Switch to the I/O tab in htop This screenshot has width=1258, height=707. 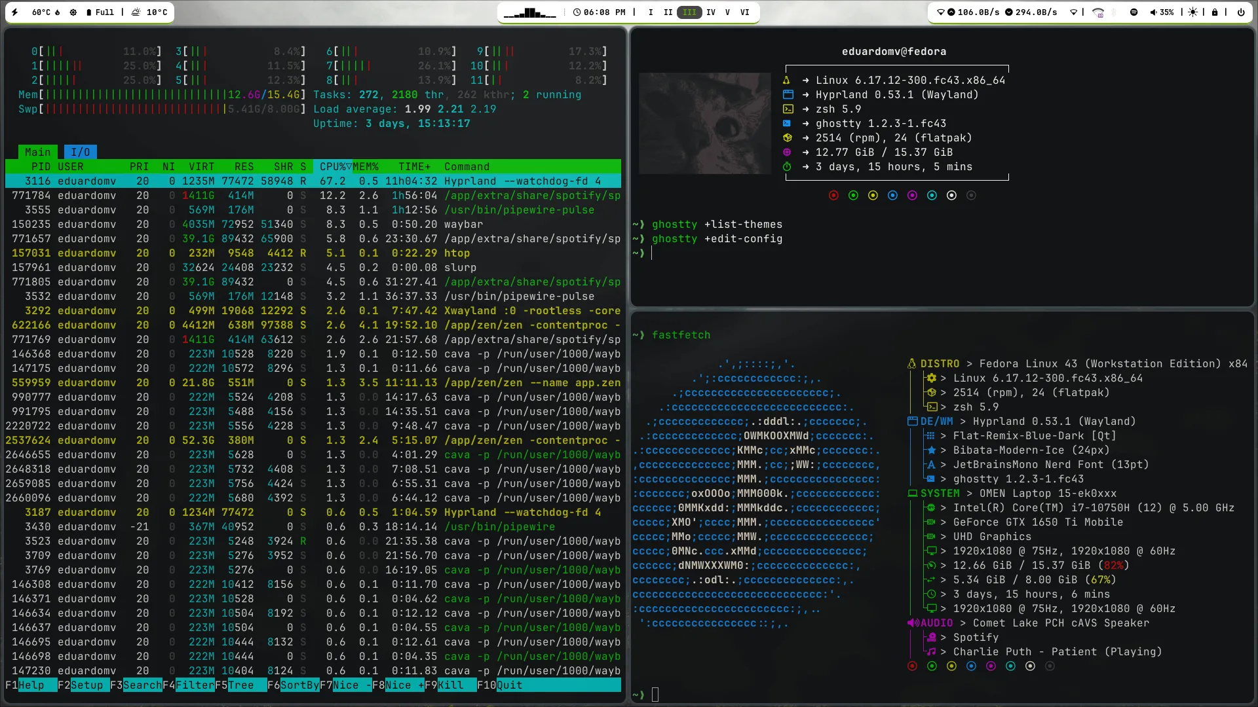80,152
